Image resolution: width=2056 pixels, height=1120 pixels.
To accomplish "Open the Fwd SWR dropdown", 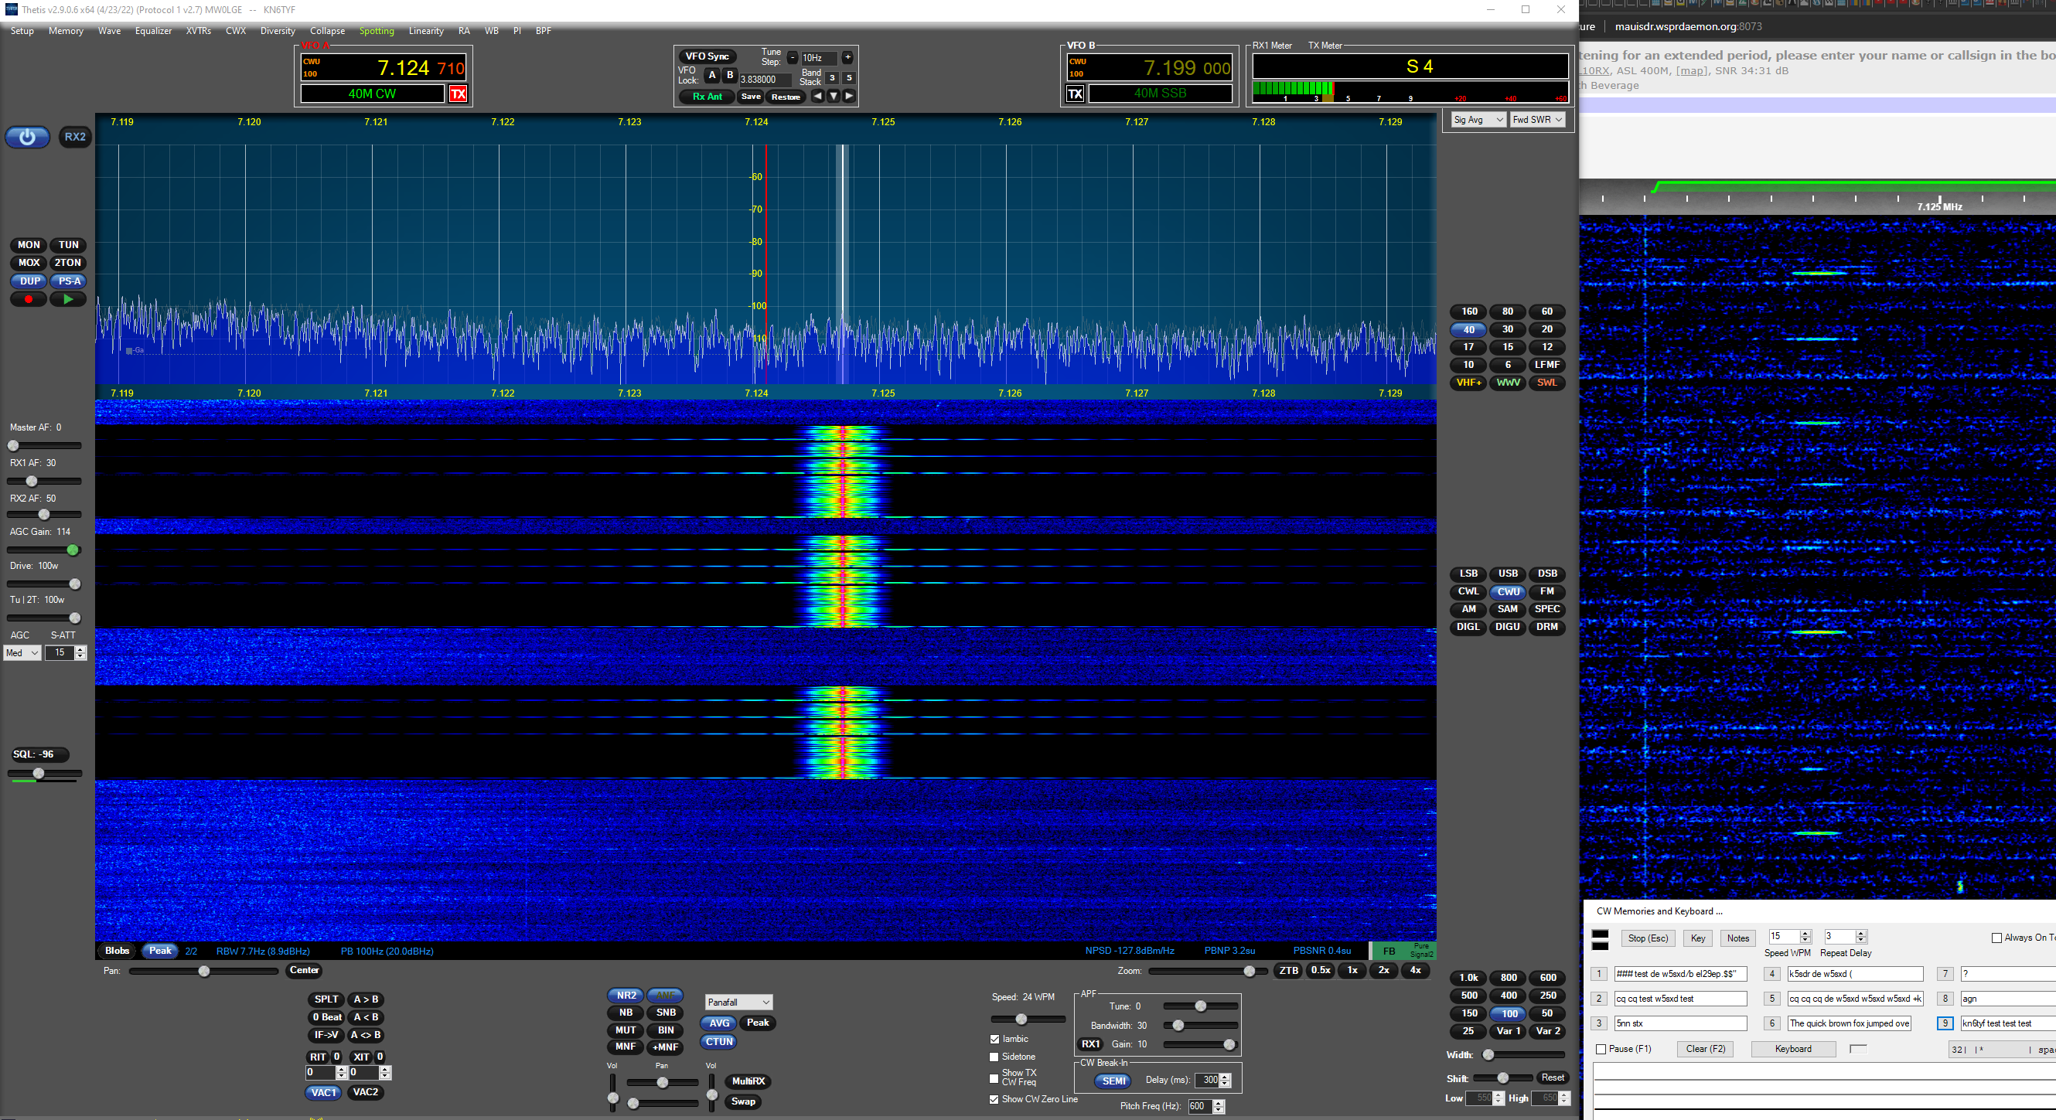I will click(1536, 120).
